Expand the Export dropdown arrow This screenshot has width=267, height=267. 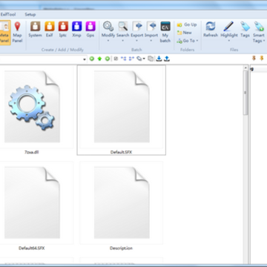[x=136, y=41]
